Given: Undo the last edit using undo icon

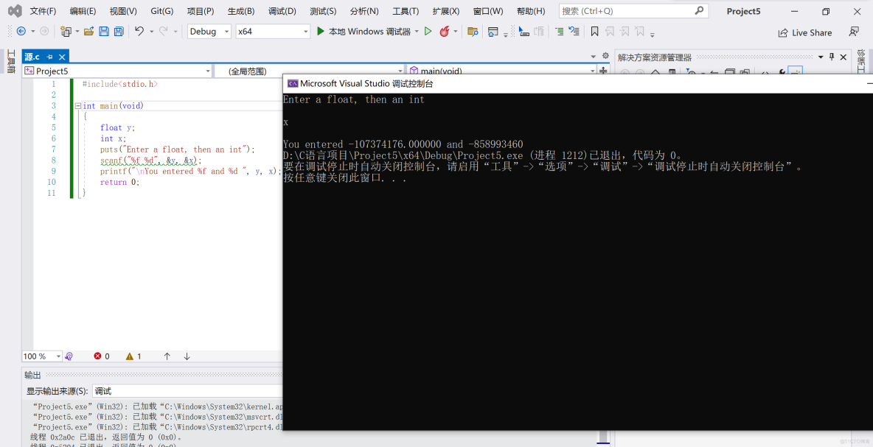Looking at the screenshot, I should click(139, 32).
